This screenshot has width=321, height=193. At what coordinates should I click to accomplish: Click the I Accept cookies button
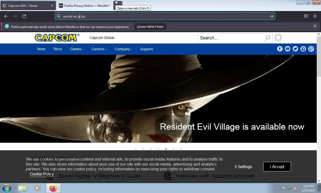(x=277, y=167)
